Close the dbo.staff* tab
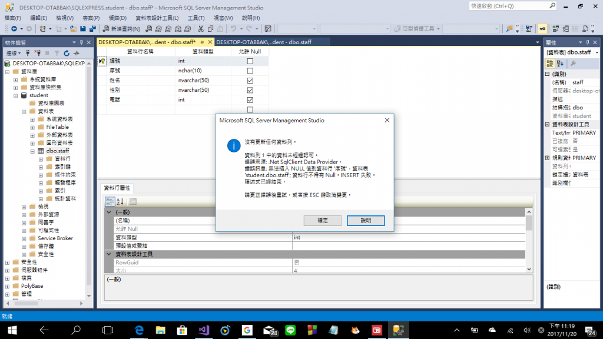This screenshot has width=603, height=339. [x=210, y=42]
